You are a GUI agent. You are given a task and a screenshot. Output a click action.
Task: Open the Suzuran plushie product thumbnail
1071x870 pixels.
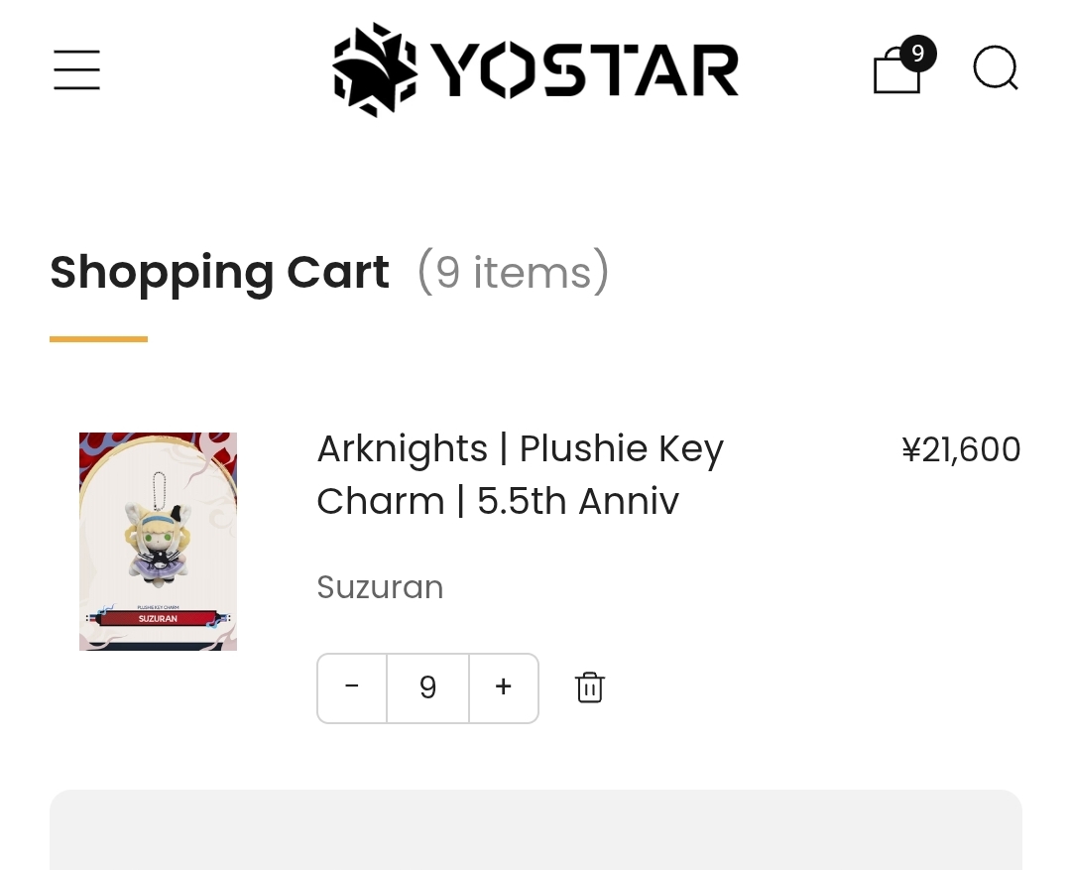click(158, 541)
